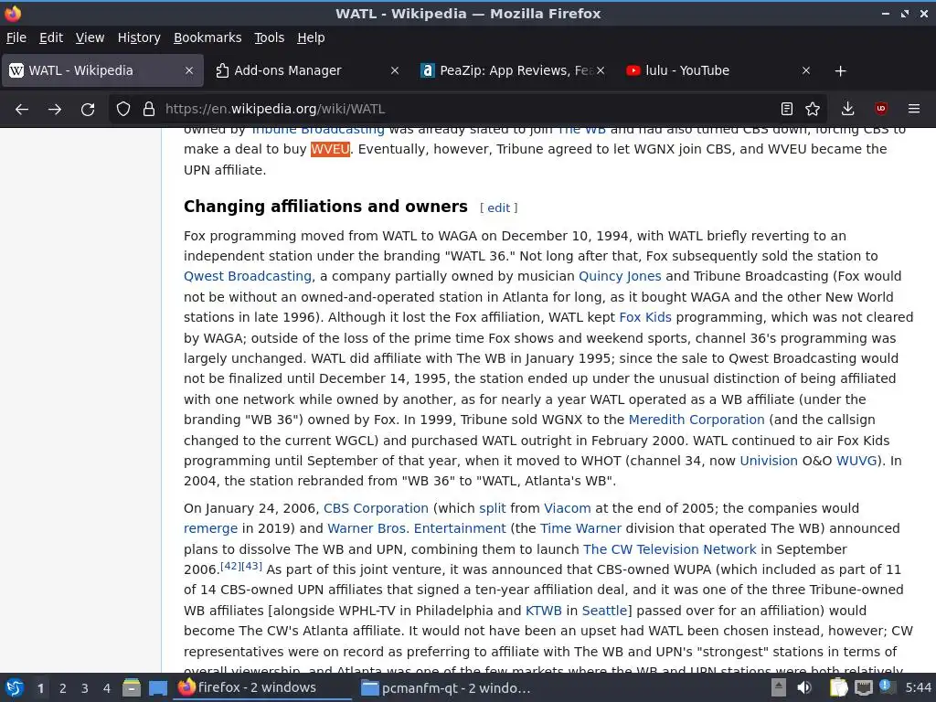The width and height of the screenshot is (936, 702).
Task: Open the Warner Bros. Entertainment link
Action: coord(417,529)
